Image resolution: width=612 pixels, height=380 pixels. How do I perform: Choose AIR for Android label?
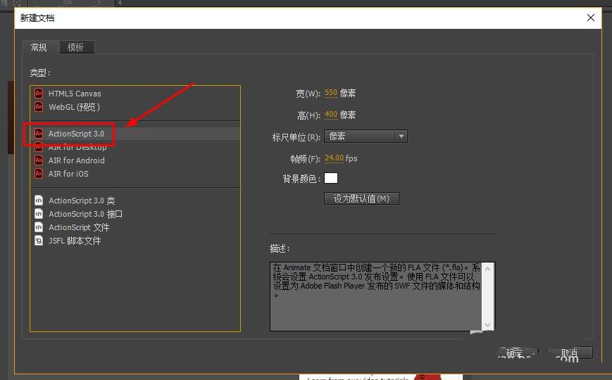(77, 160)
